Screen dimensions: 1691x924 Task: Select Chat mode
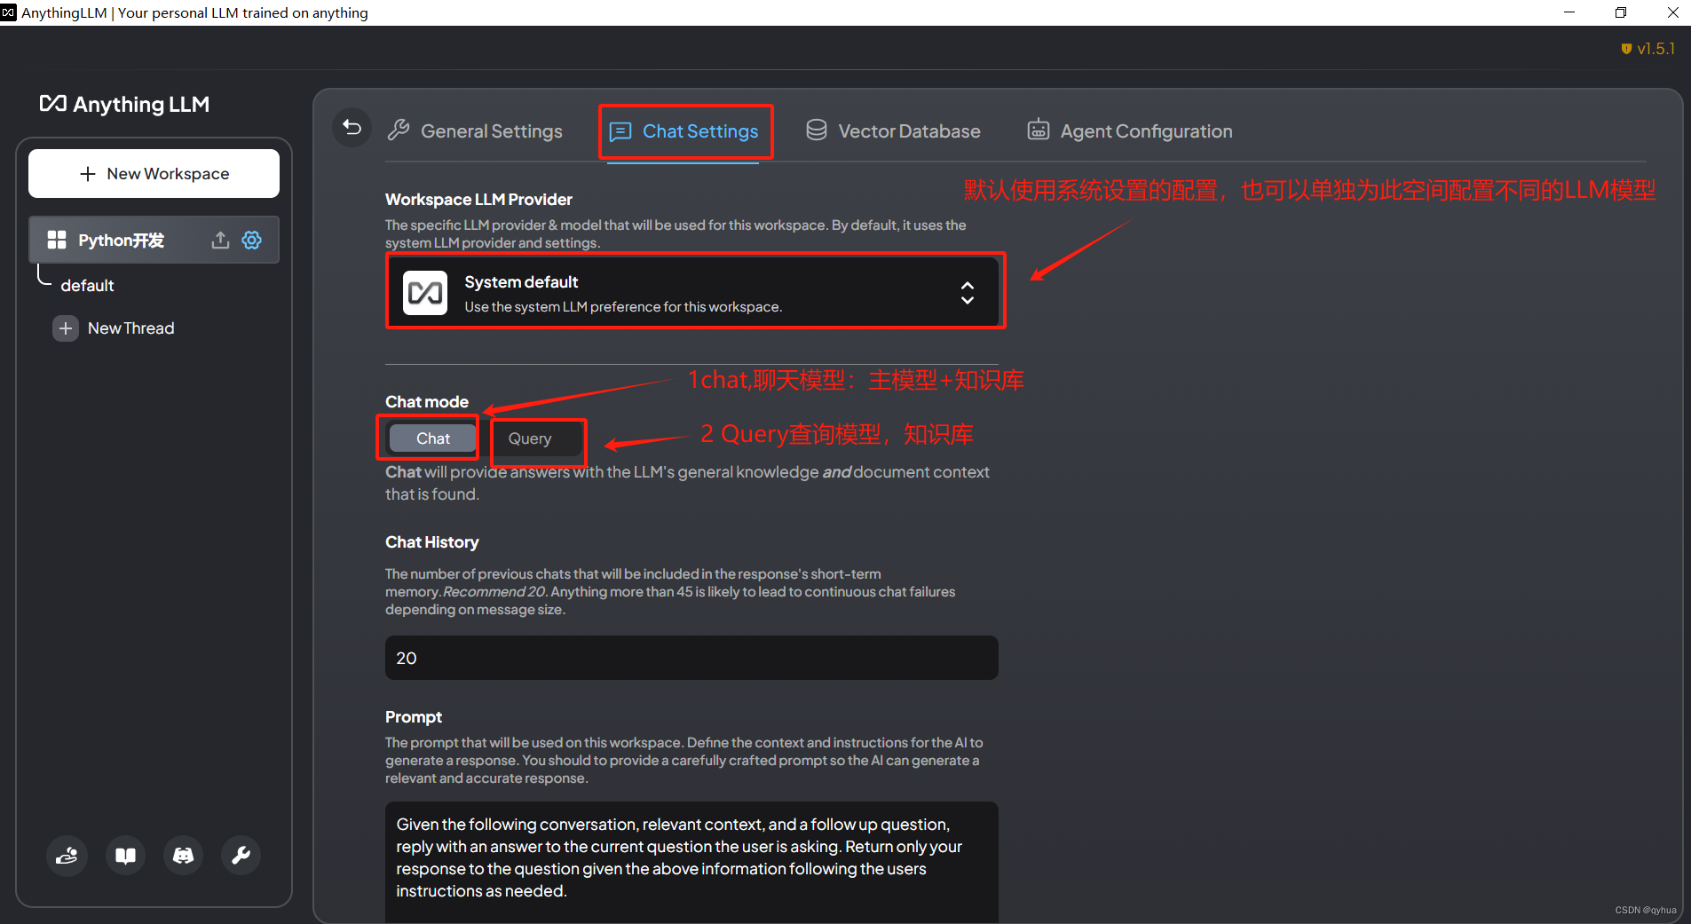433,438
